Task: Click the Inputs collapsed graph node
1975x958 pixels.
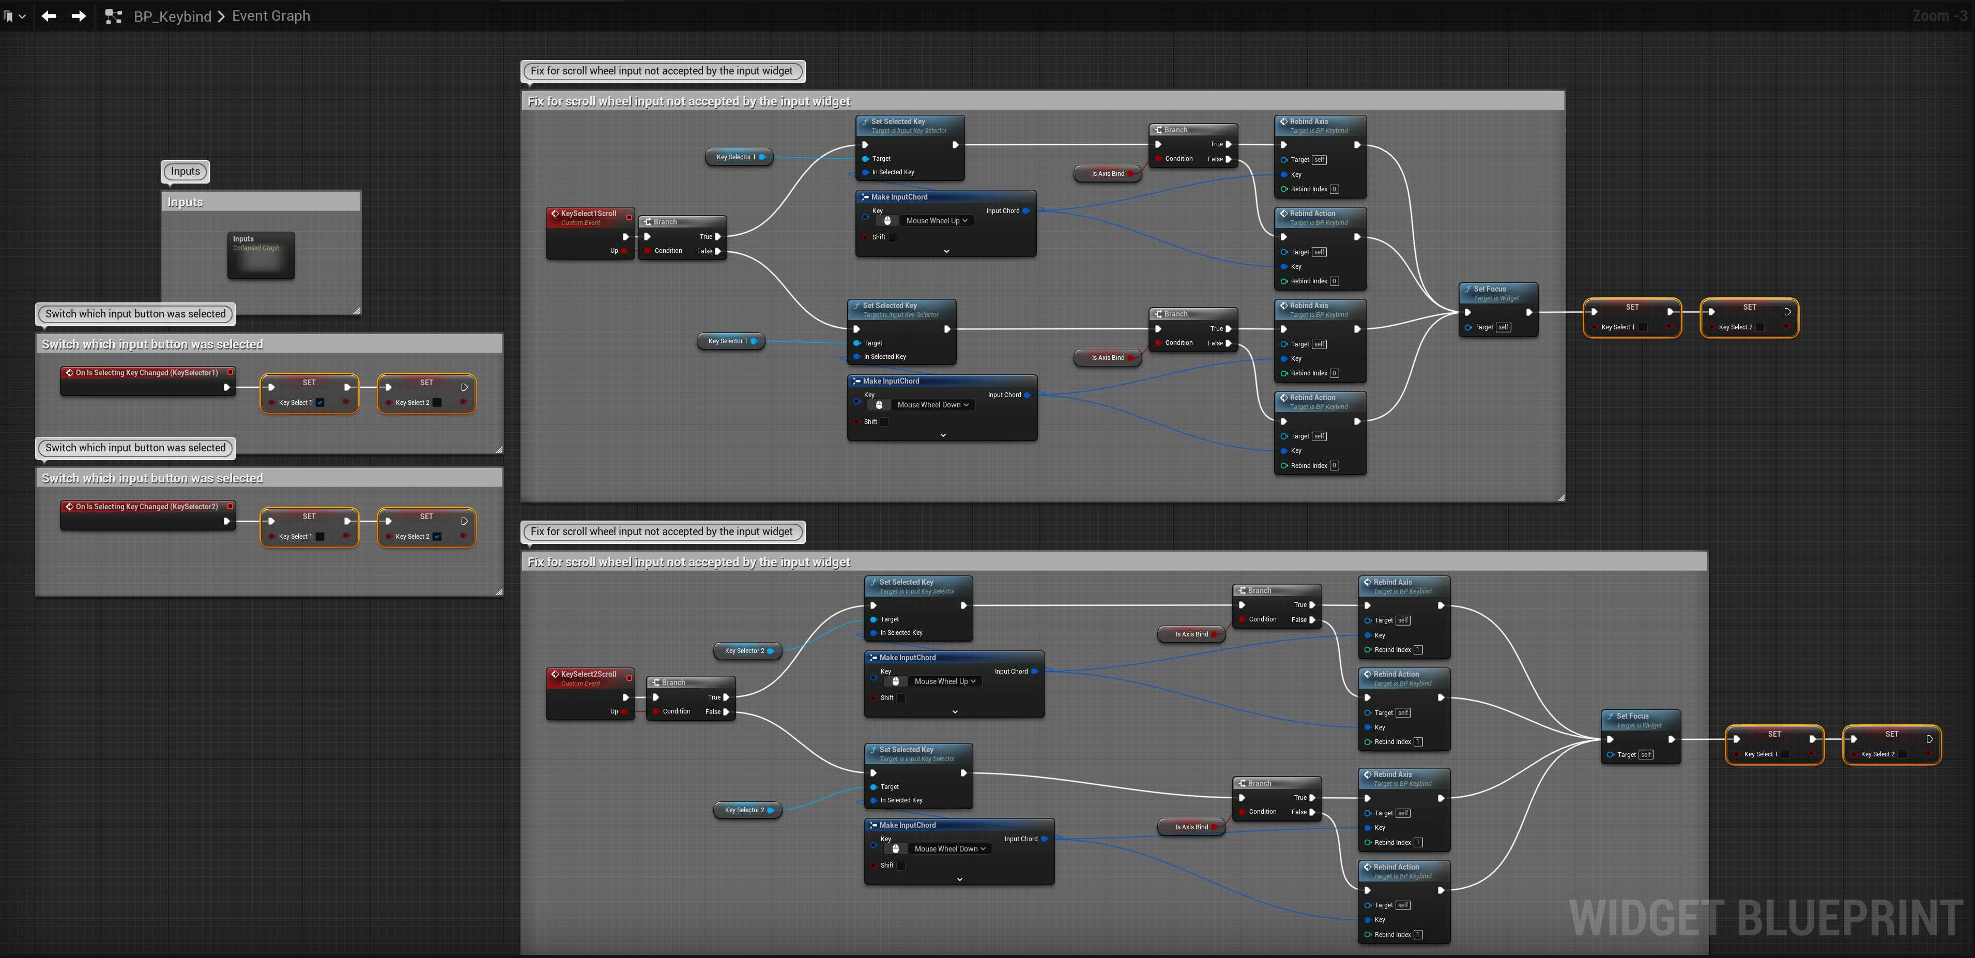Action: click(x=261, y=255)
